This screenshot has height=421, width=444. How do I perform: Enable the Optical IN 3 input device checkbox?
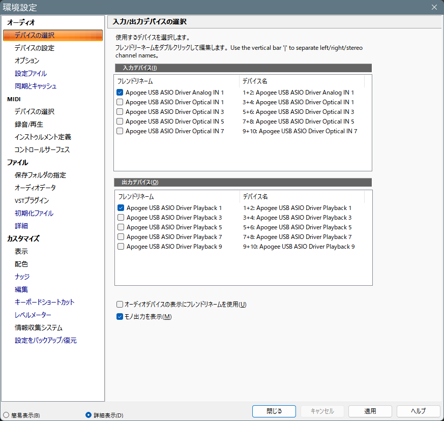120,111
